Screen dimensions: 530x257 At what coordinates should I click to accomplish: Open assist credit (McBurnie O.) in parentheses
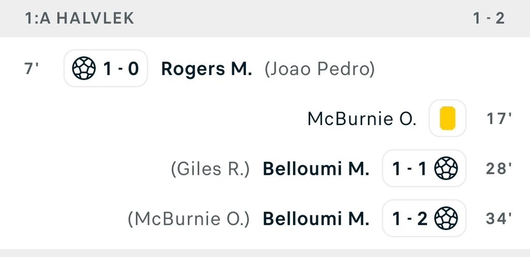coord(188,219)
